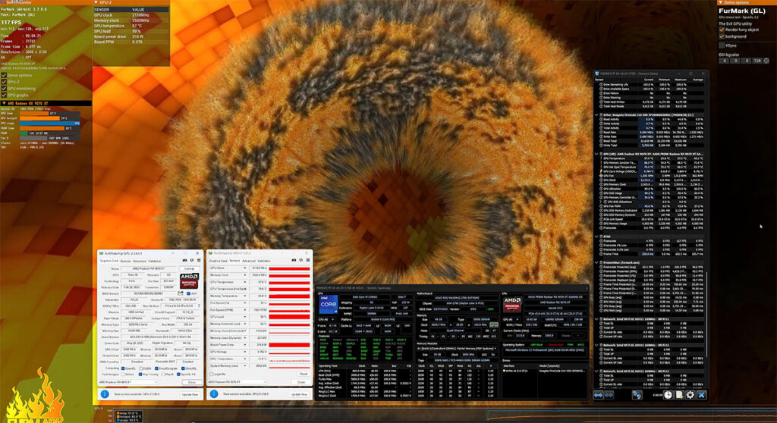The height and width of the screenshot is (423, 777).
Task: Toggle UEFI checkbox in GPU-Z
Action: point(188,293)
